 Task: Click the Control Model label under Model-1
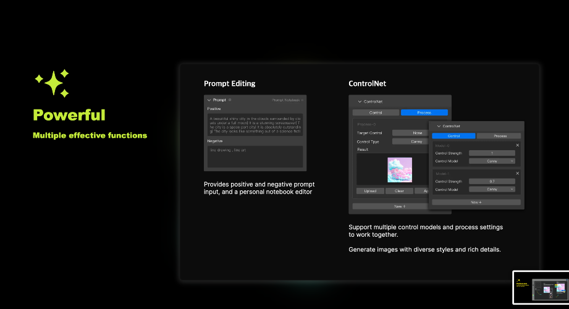[x=446, y=190]
